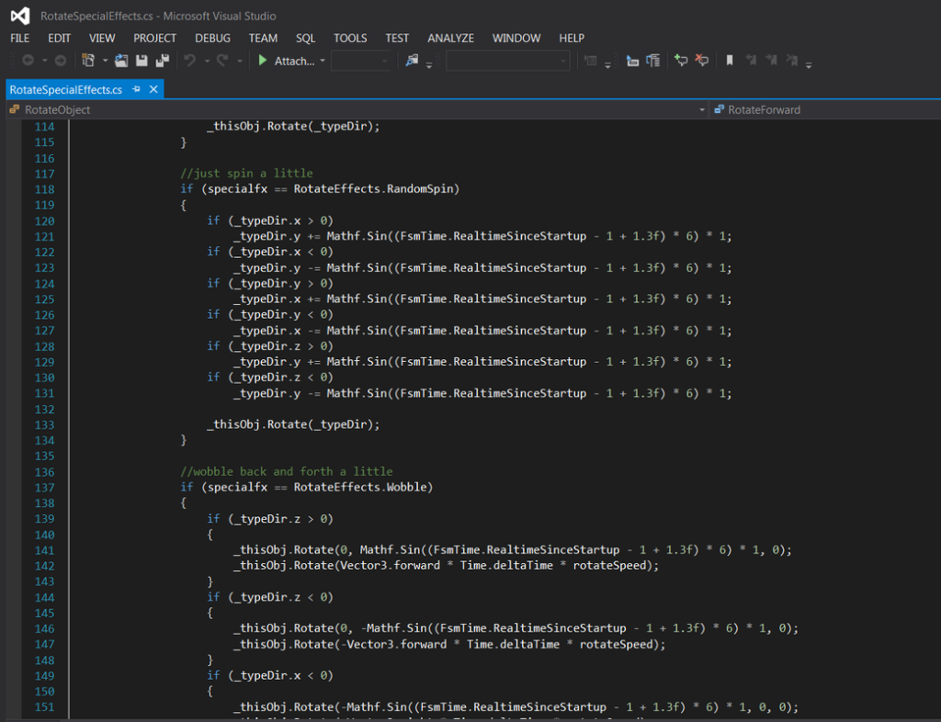This screenshot has height=722, width=941.
Task: Click the Save file toolbar icon
Action: (142, 61)
